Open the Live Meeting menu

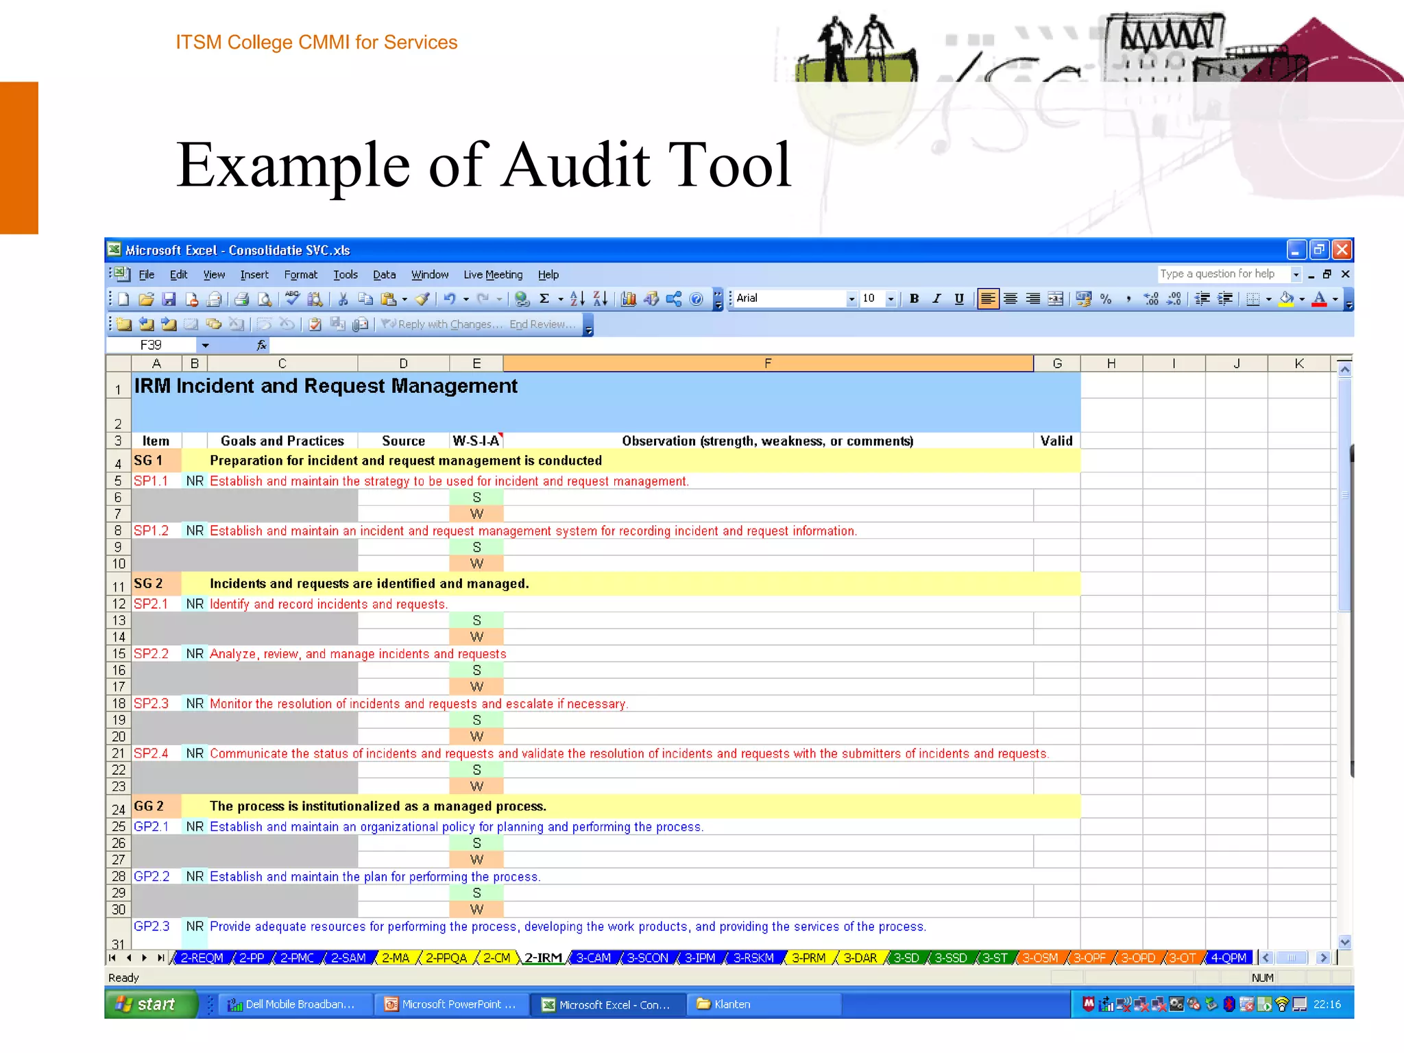pos(493,275)
